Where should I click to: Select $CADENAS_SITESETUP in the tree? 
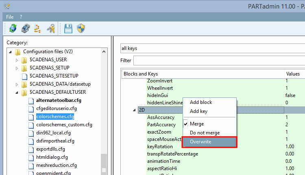54,76
